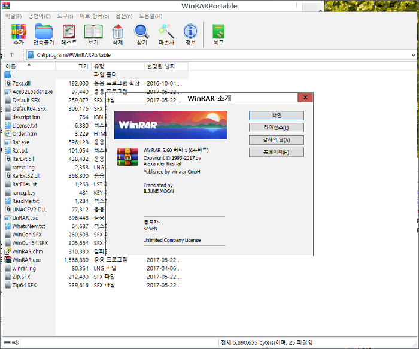Click the 확인 button in About dialog
Screen dimensions: 419x349
pyautogui.click(x=277, y=116)
